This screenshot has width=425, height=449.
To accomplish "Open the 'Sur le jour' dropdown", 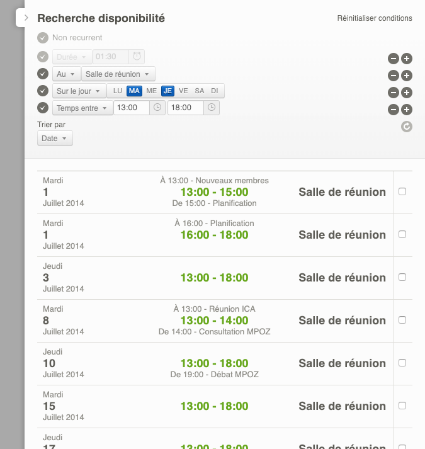I will pyautogui.click(x=79, y=91).
